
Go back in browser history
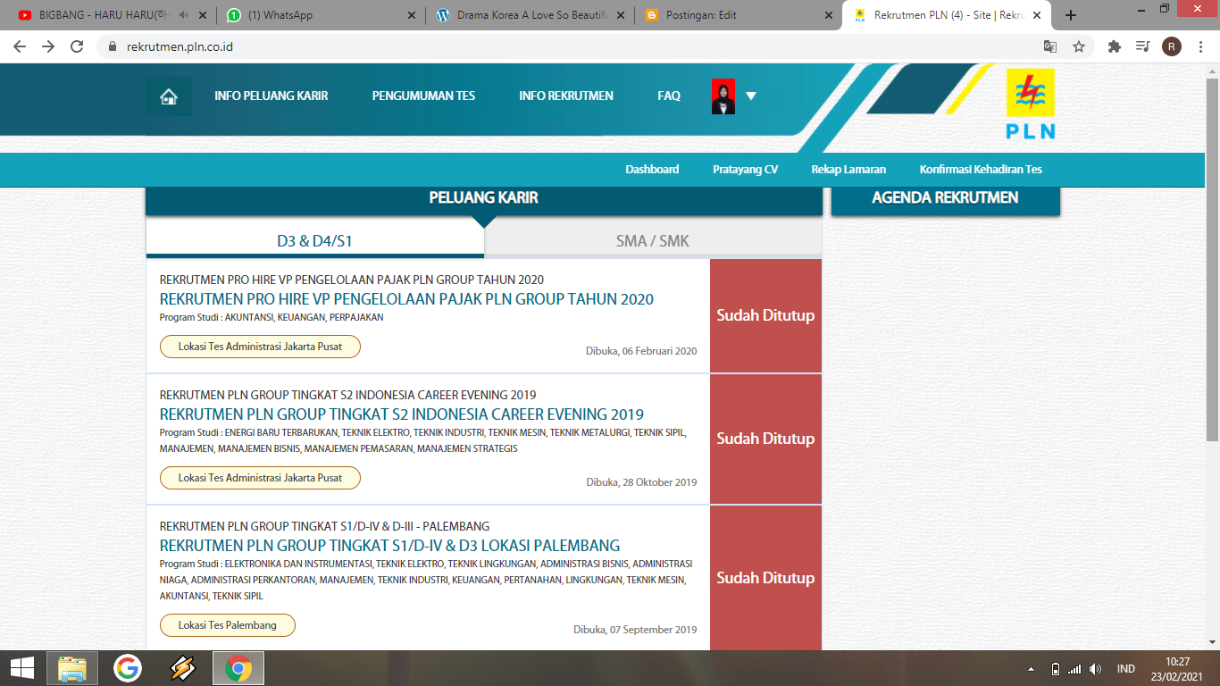click(20, 46)
